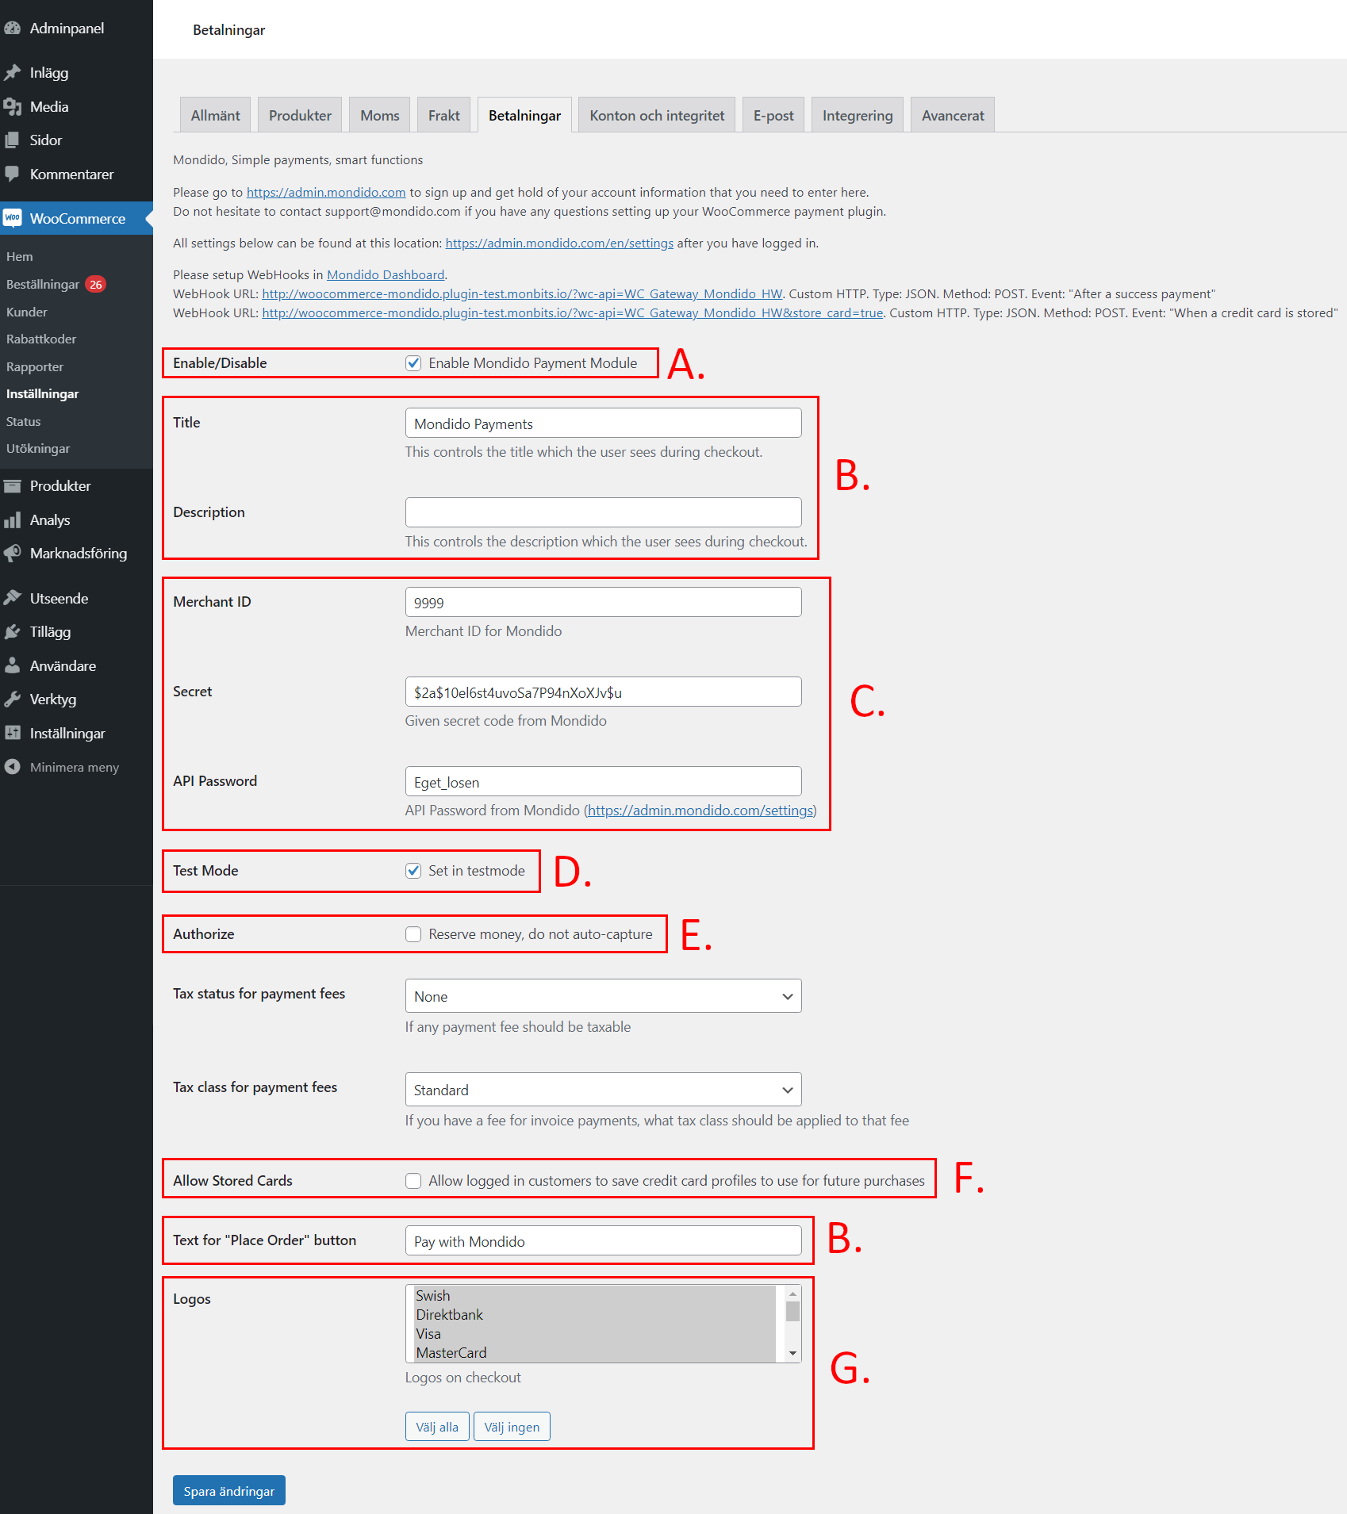The height and width of the screenshot is (1514, 1347).
Task: Click the Inställningar sliders icon in sidebar
Action: point(12,734)
